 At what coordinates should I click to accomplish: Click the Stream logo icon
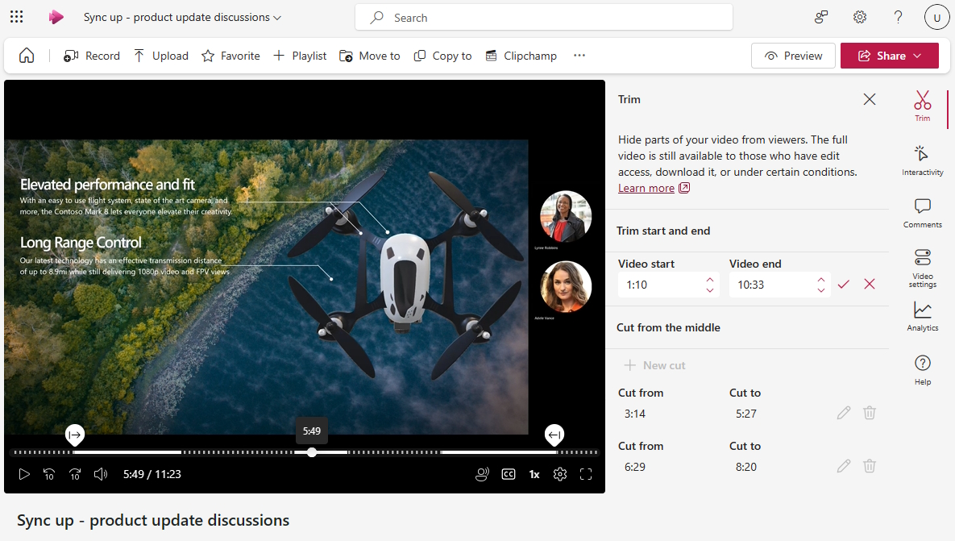click(56, 17)
